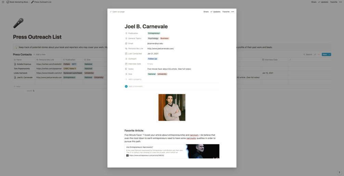
Task: Click the Personal Bio Link column header
Action: (48, 59)
